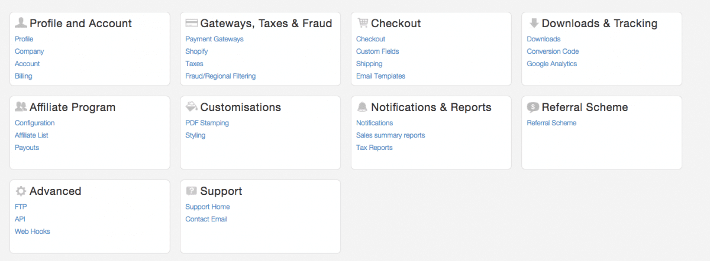Open the Company settings link

click(30, 51)
